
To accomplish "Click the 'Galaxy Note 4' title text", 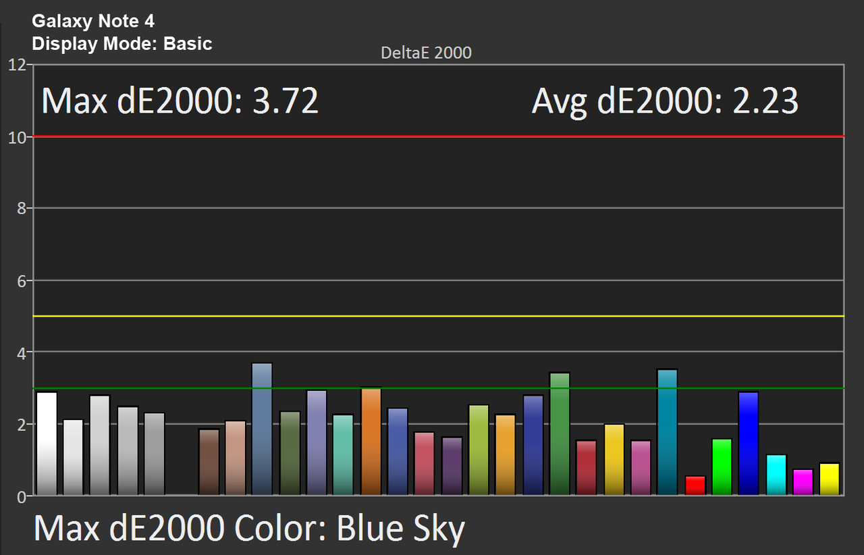I will point(93,22).
